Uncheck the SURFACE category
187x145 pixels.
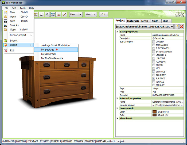154,78
